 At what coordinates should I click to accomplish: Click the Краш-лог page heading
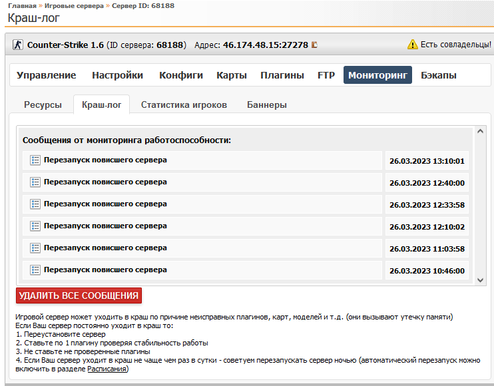click(33, 18)
